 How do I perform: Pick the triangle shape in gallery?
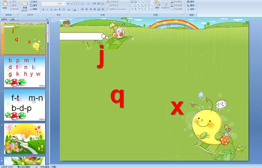tap(135, 5)
